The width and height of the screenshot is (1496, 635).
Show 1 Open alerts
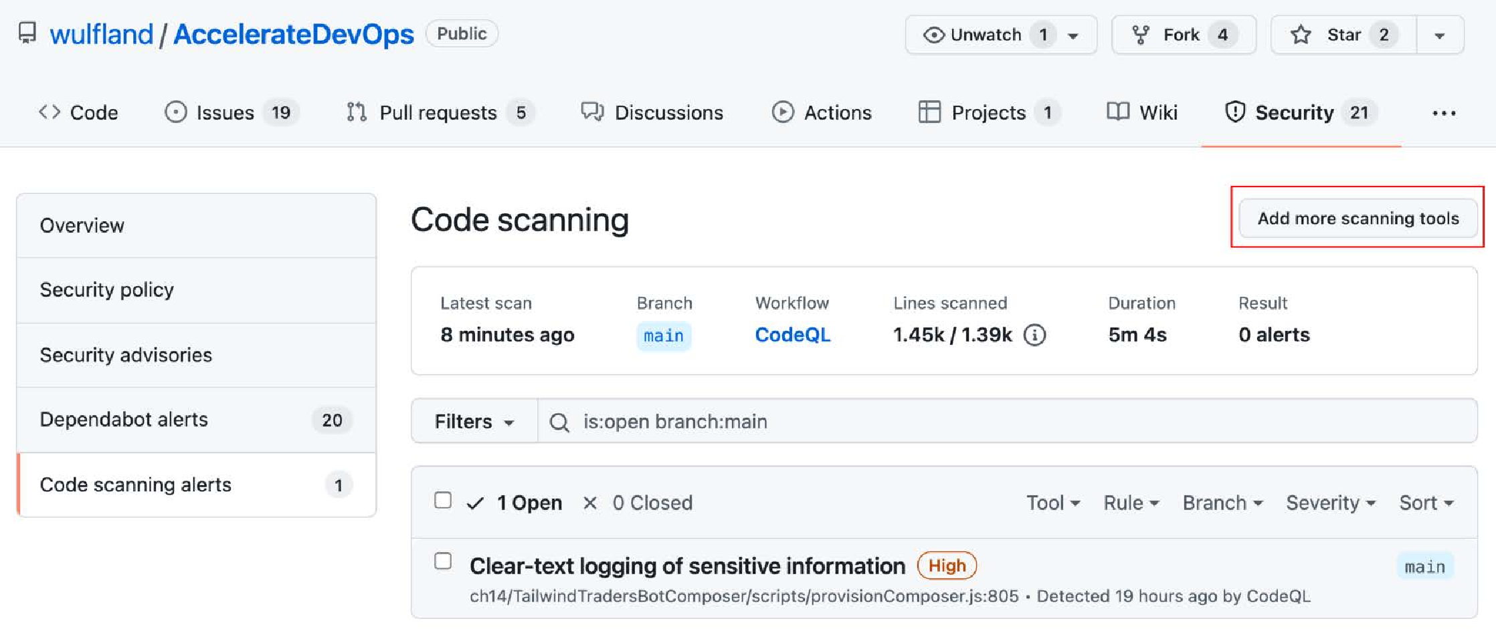click(514, 503)
